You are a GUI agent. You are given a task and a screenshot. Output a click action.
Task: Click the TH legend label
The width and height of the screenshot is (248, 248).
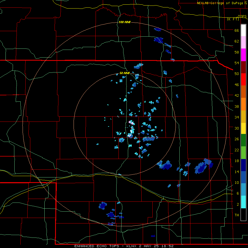coord(237,215)
